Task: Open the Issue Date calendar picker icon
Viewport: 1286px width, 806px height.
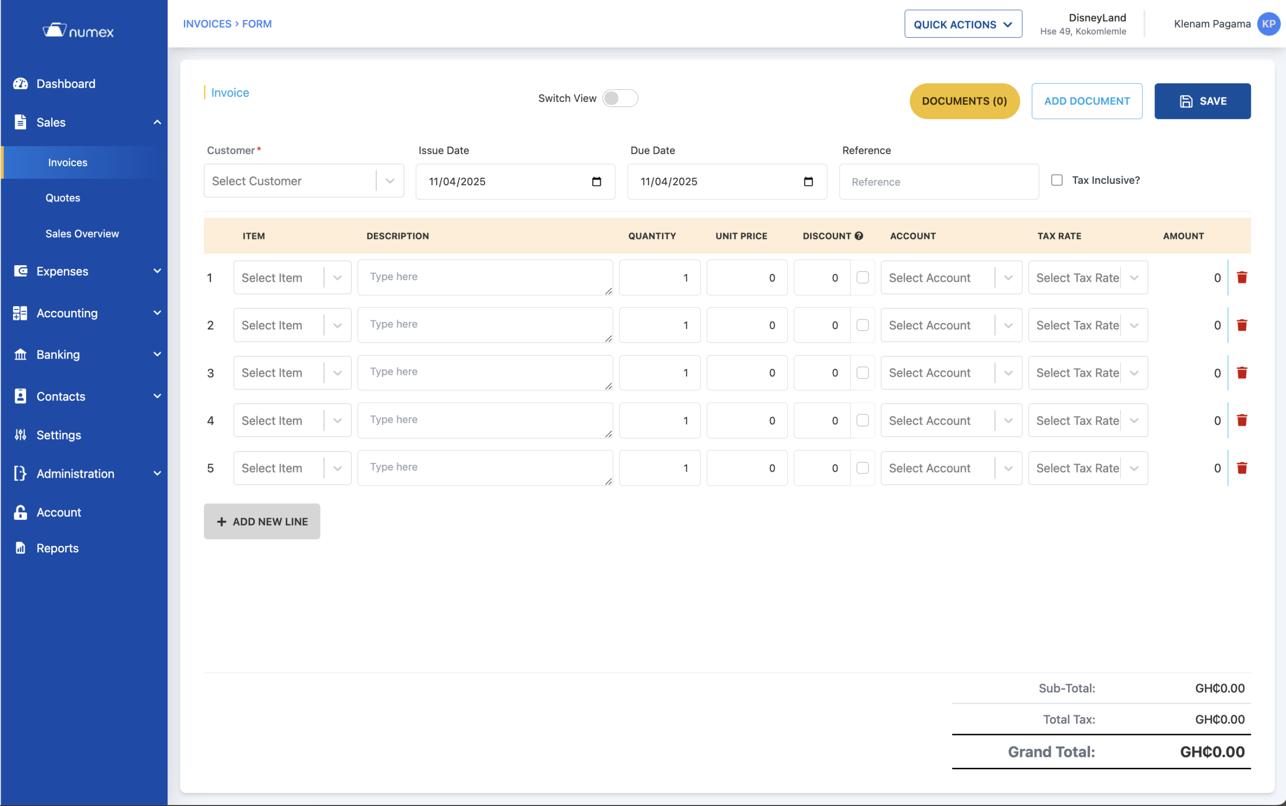Action: pyautogui.click(x=597, y=181)
